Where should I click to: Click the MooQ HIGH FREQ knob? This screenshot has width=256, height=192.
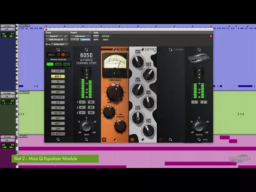(148, 74)
